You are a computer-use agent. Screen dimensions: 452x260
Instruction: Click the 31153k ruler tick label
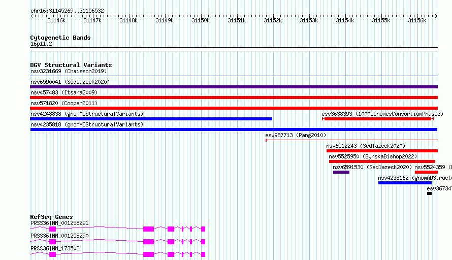[x=309, y=20]
